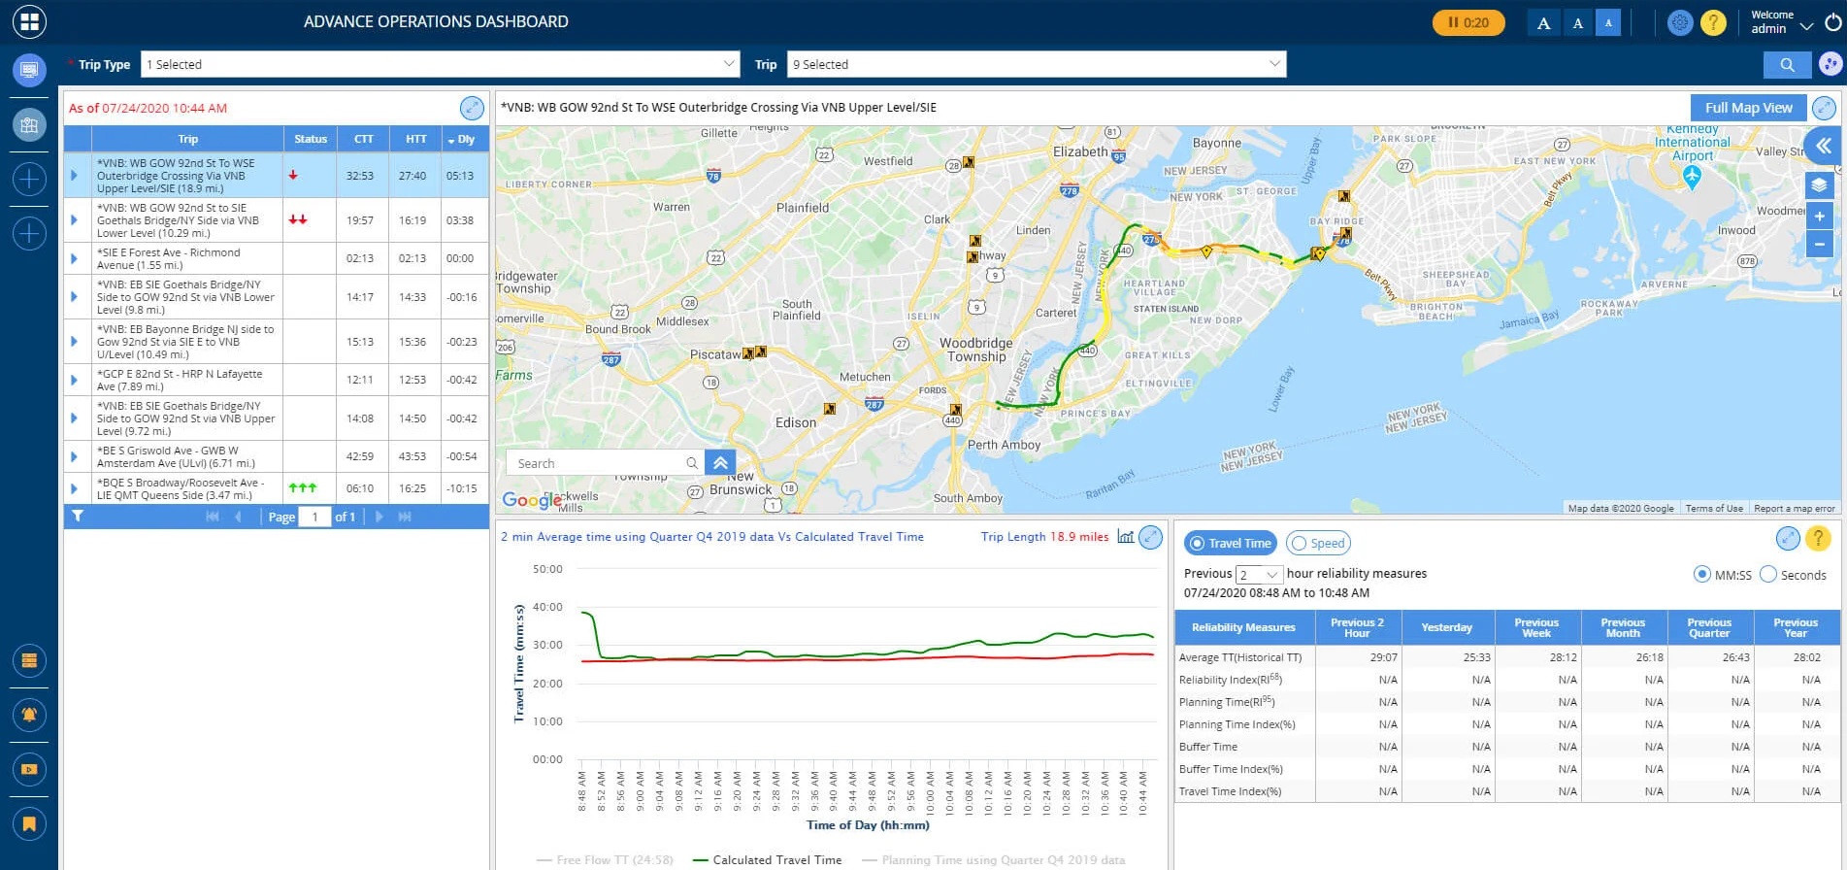The height and width of the screenshot is (870, 1847).
Task: Sort by the CTT column header
Action: pos(363,139)
